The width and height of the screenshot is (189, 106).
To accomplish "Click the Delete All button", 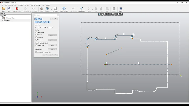I will 54,19.
